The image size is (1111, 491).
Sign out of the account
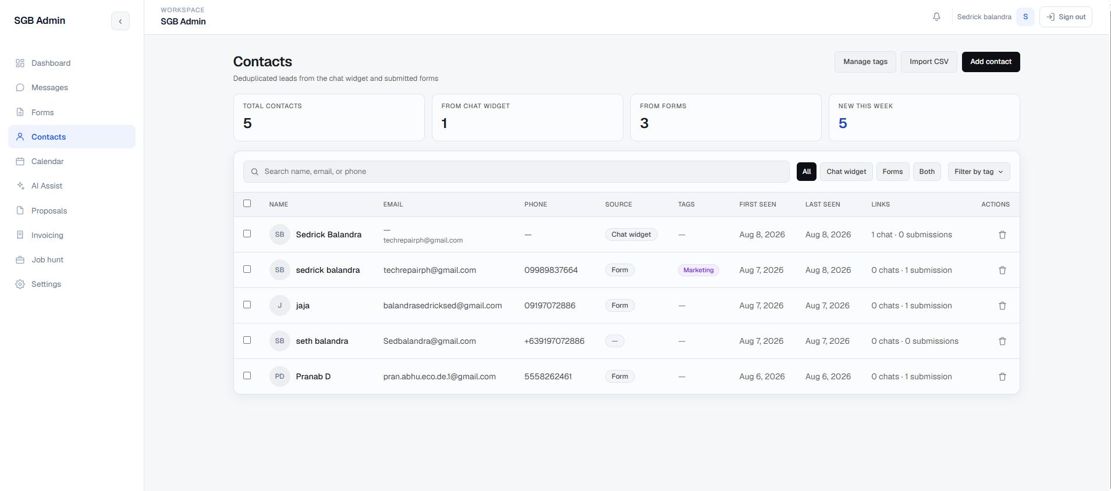1066,17
